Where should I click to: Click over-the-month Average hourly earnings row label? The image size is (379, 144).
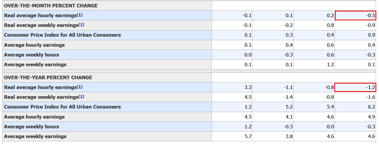(34, 45)
